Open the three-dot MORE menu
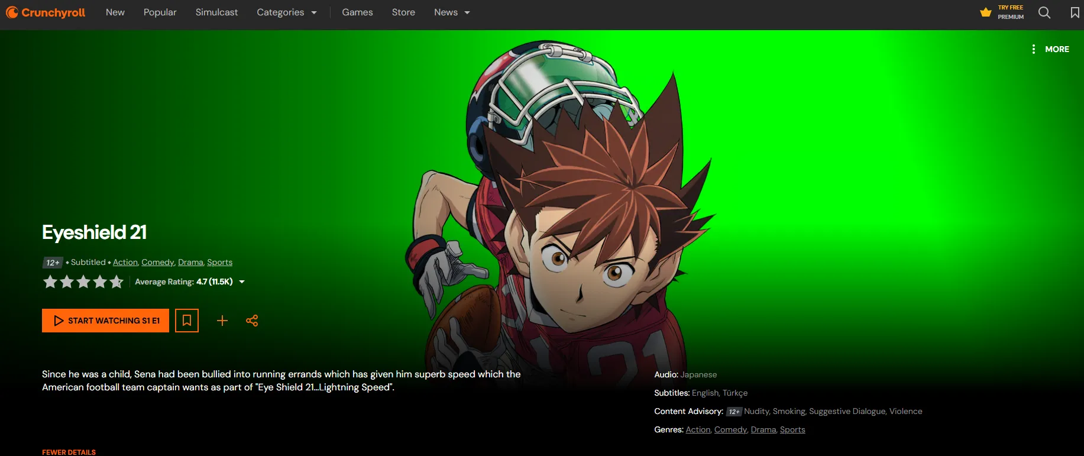Image resolution: width=1084 pixels, height=456 pixels. (1050, 49)
